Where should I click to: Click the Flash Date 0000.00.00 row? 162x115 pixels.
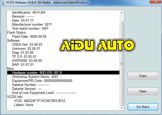(x=29, y=36)
